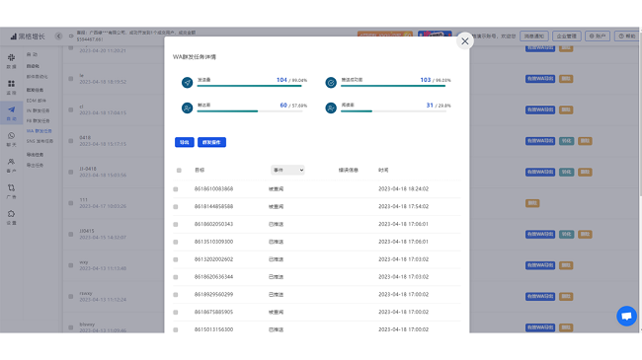Open the customers people sidebar icon
Viewport: 642px width, 360px height.
pos(12,162)
